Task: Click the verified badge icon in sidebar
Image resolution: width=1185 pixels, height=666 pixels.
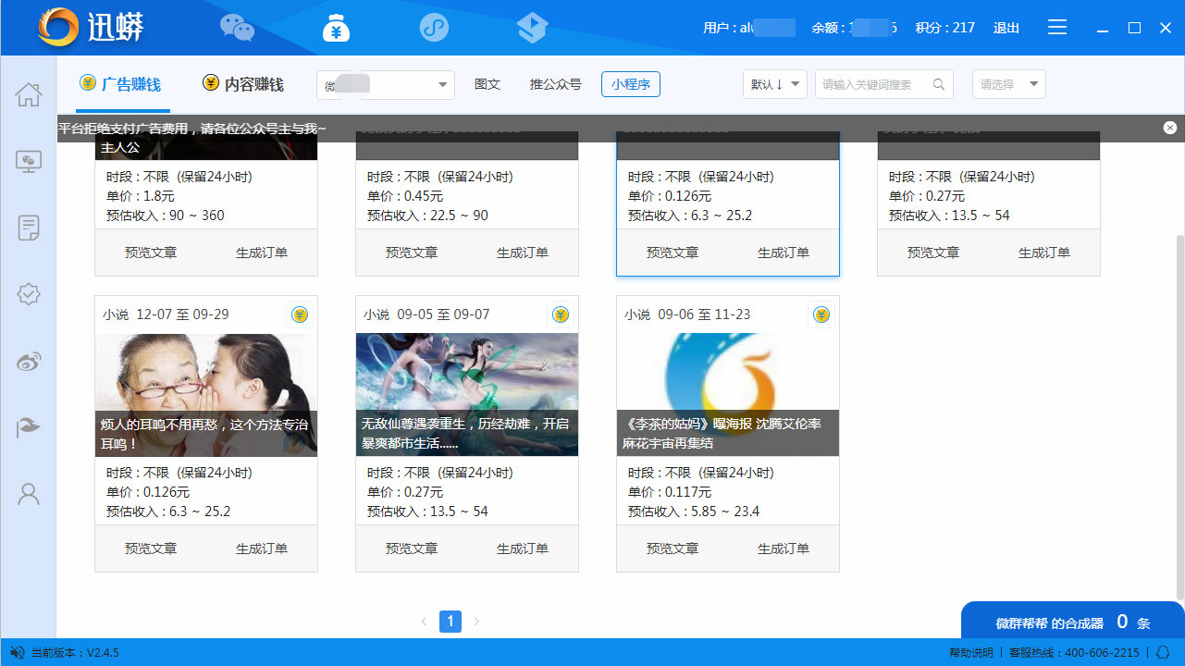Action: [x=29, y=294]
